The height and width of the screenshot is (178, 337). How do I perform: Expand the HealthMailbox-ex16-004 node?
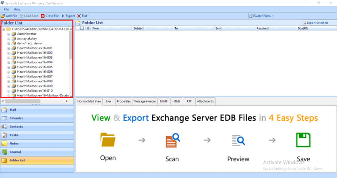point(9,62)
